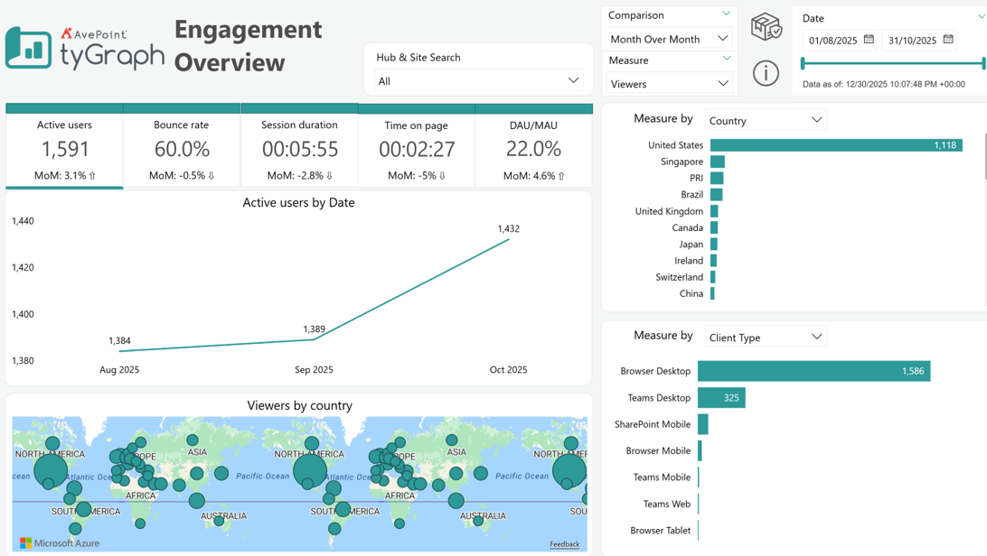Open the end date calendar picker

coord(948,40)
